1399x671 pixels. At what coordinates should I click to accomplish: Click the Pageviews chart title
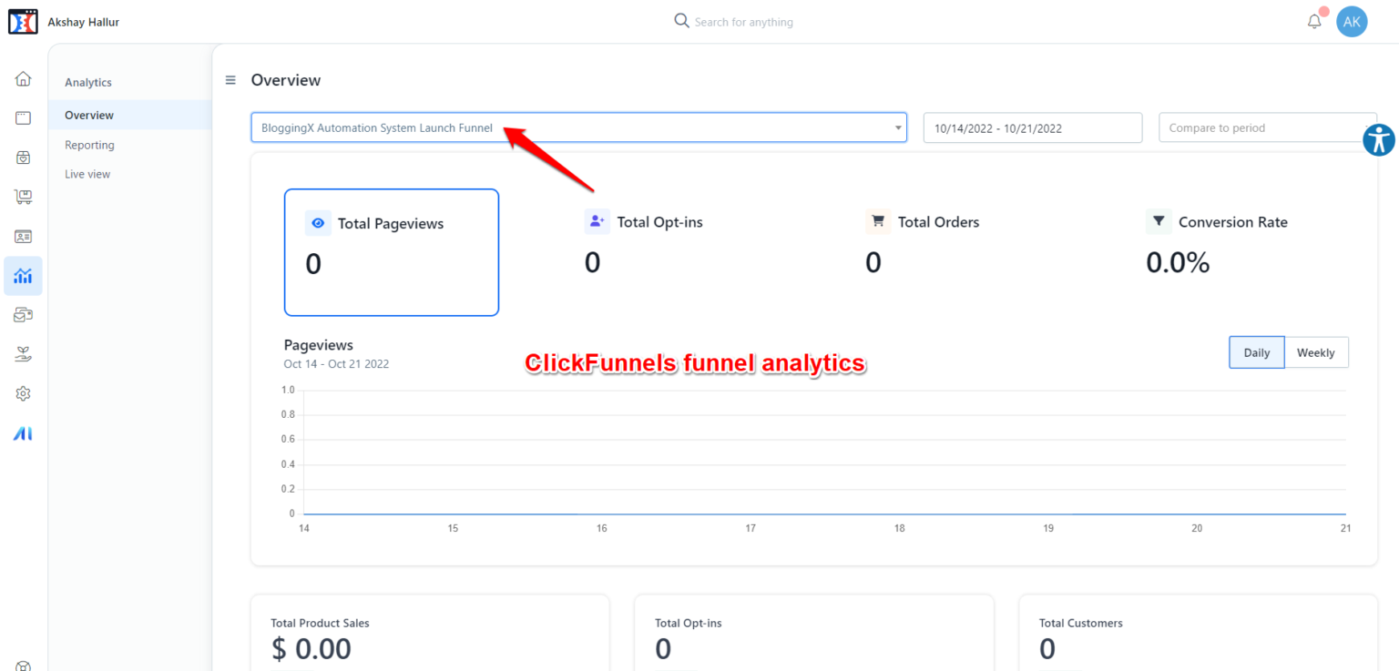319,345
